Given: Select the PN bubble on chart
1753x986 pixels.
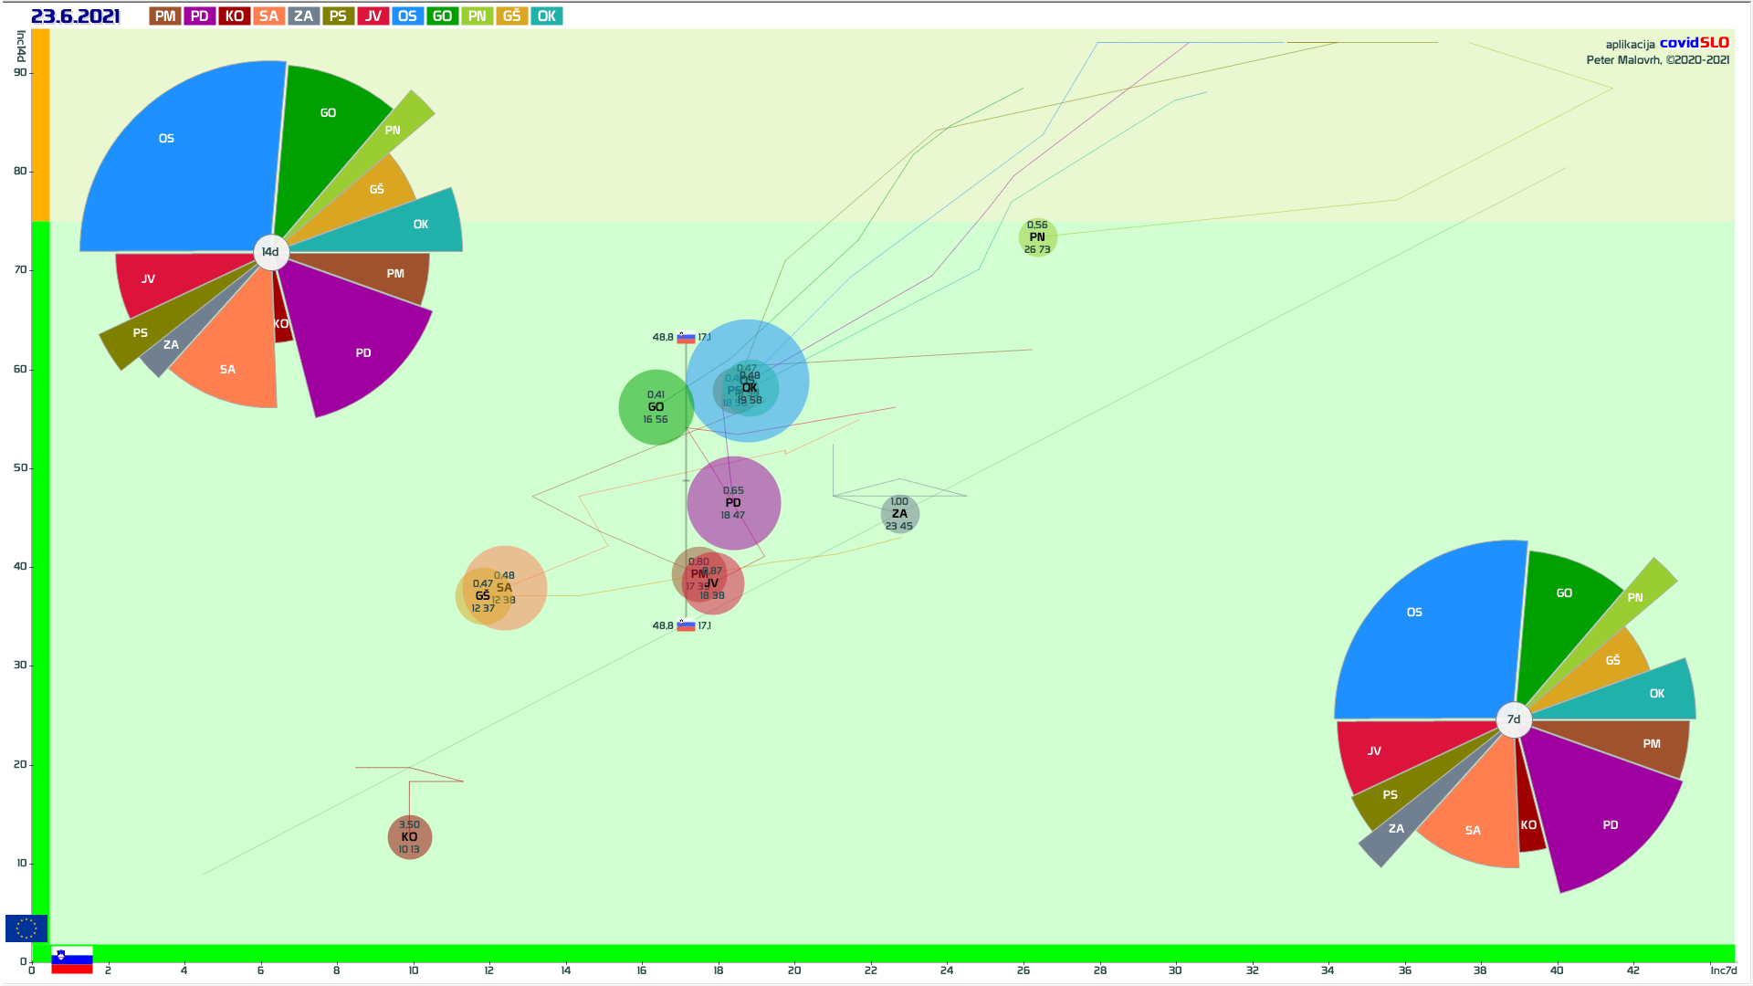Looking at the screenshot, I should [1037, 237].
